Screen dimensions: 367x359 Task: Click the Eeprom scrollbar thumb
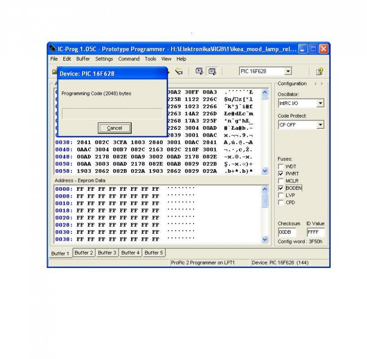265,200
